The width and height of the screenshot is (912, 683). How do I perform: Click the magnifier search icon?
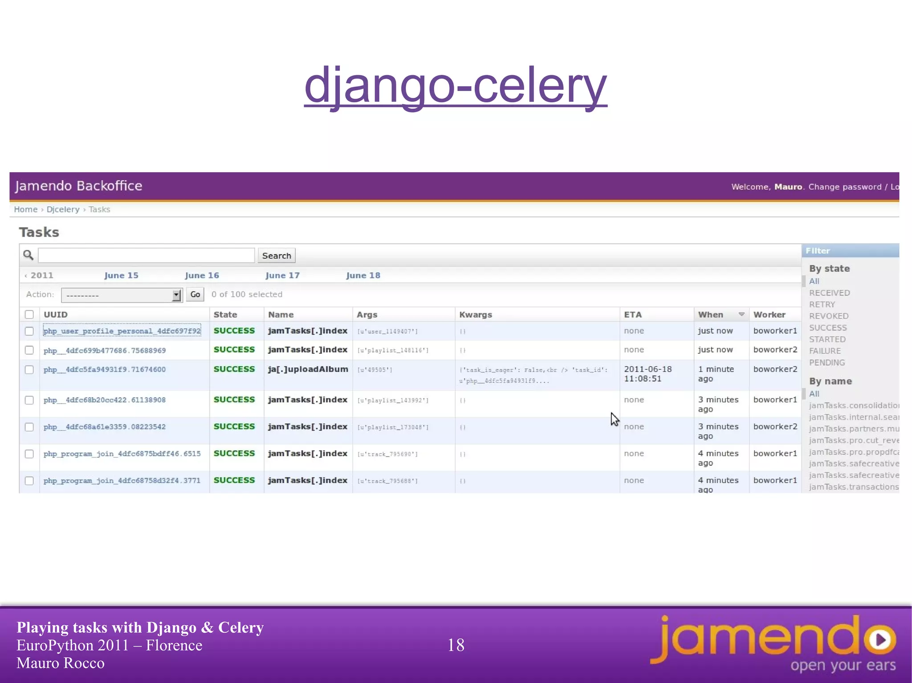click(28, 255)
